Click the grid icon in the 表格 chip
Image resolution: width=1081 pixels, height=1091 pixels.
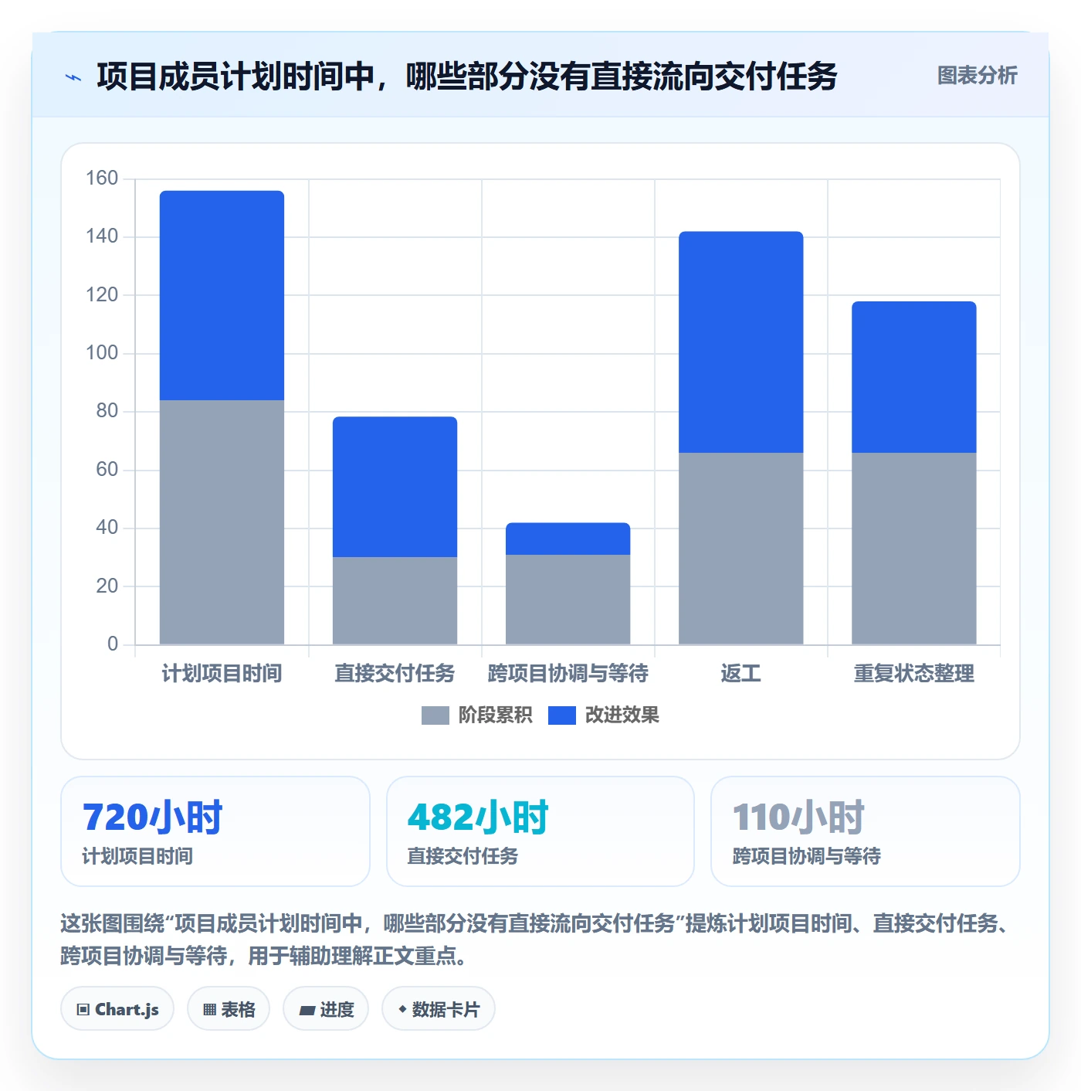(x=209, y=1010)
